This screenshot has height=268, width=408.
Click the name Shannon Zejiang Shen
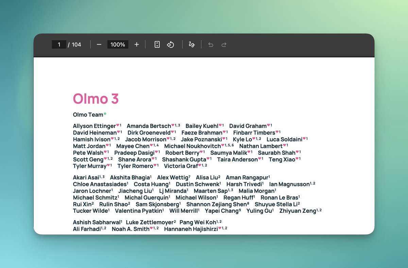click(217, 204)
